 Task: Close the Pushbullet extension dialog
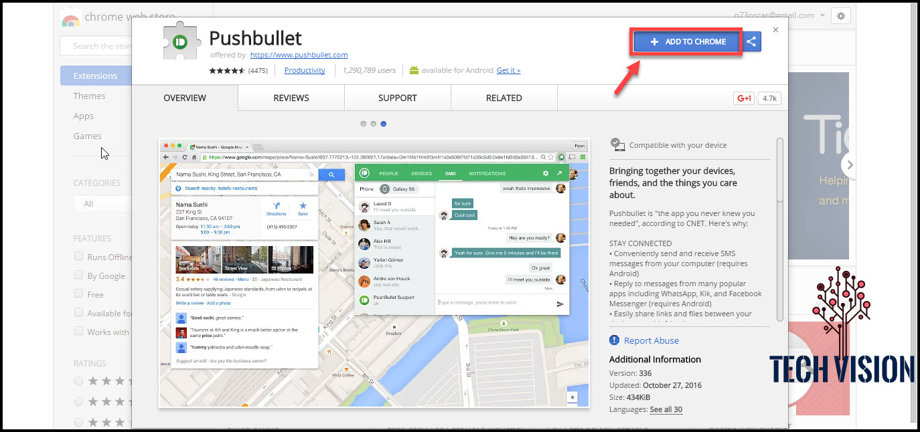click(x=775, y=30)
